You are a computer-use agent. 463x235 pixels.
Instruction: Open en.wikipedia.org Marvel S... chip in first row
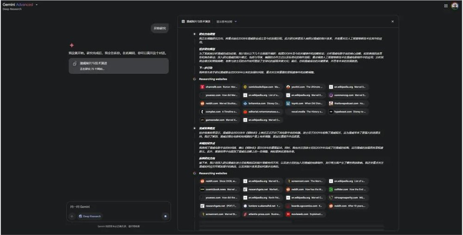(x=348, y=87)
